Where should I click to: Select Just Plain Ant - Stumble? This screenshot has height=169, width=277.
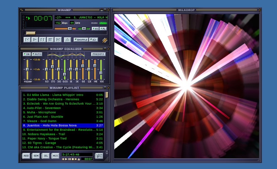point(63,117)
